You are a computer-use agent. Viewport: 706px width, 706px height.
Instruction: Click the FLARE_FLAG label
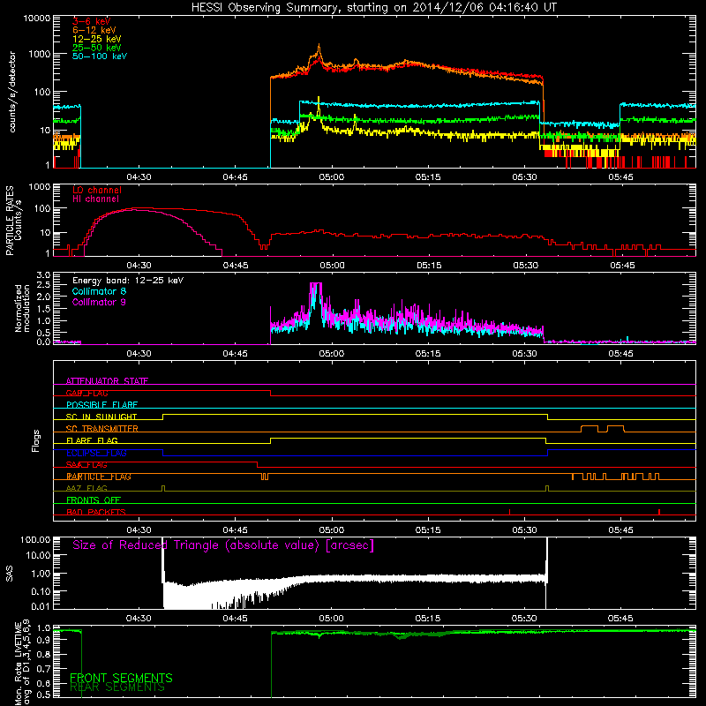pyautogui.click(x=92, y=440)
